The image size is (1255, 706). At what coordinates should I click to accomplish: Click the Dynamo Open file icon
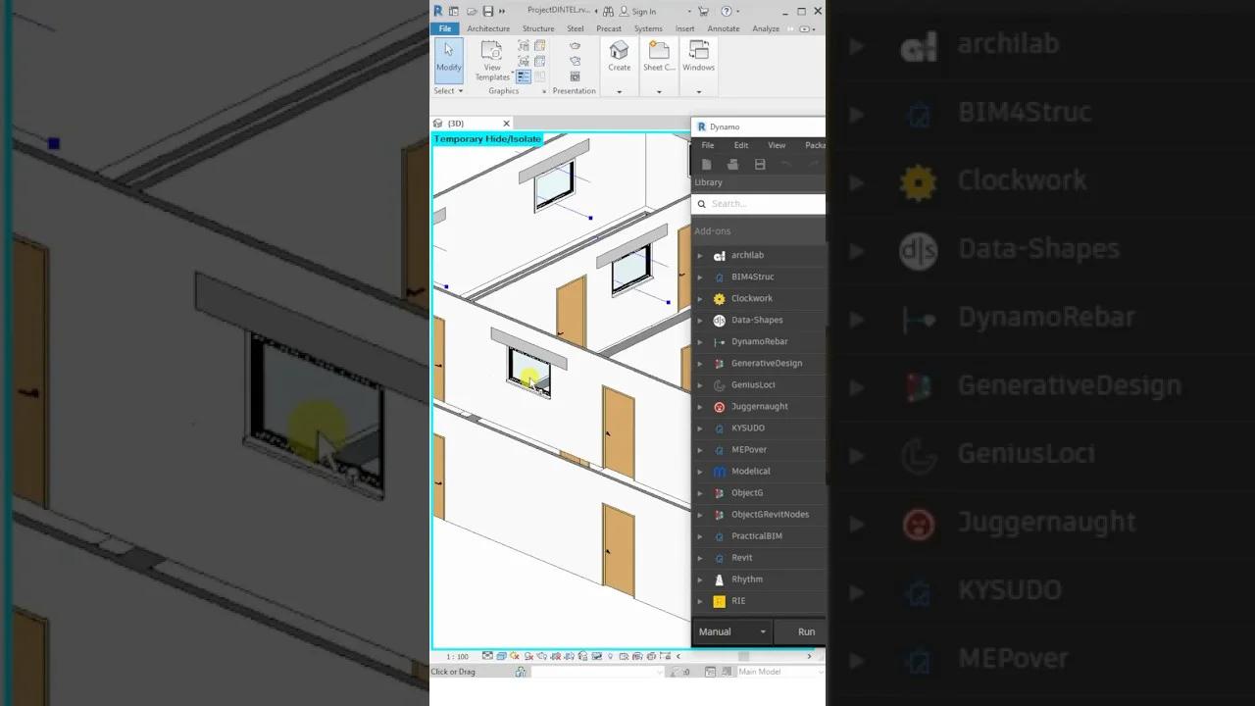click(x=732, y=165)
